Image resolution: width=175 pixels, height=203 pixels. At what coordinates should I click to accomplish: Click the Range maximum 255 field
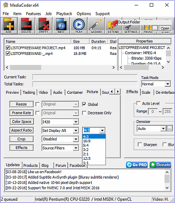[x=168, y=112]
